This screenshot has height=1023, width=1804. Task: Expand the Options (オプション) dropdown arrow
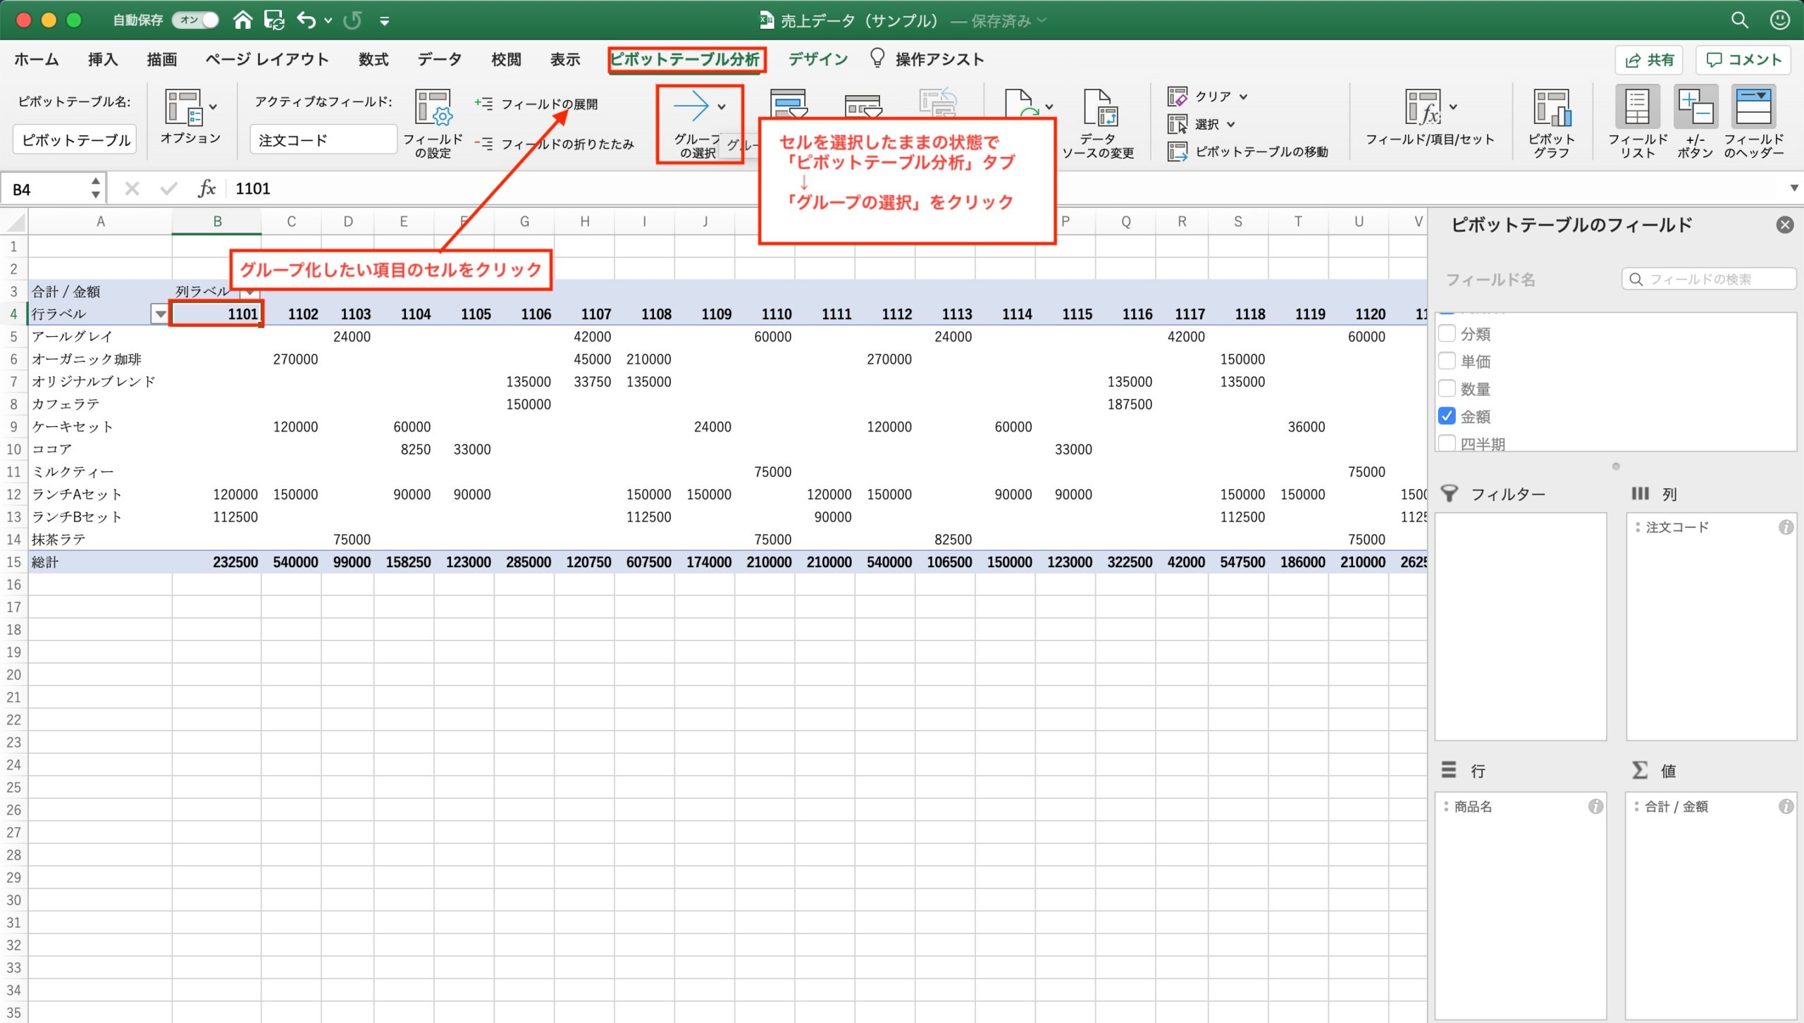coord(213,107)
